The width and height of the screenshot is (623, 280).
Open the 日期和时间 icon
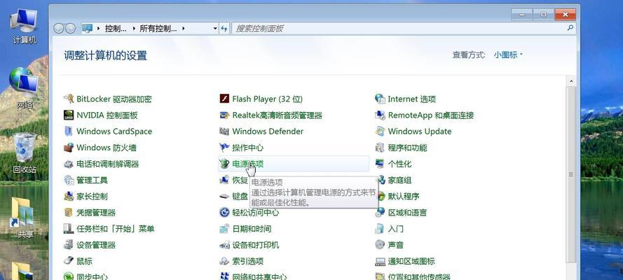(224, 229)
